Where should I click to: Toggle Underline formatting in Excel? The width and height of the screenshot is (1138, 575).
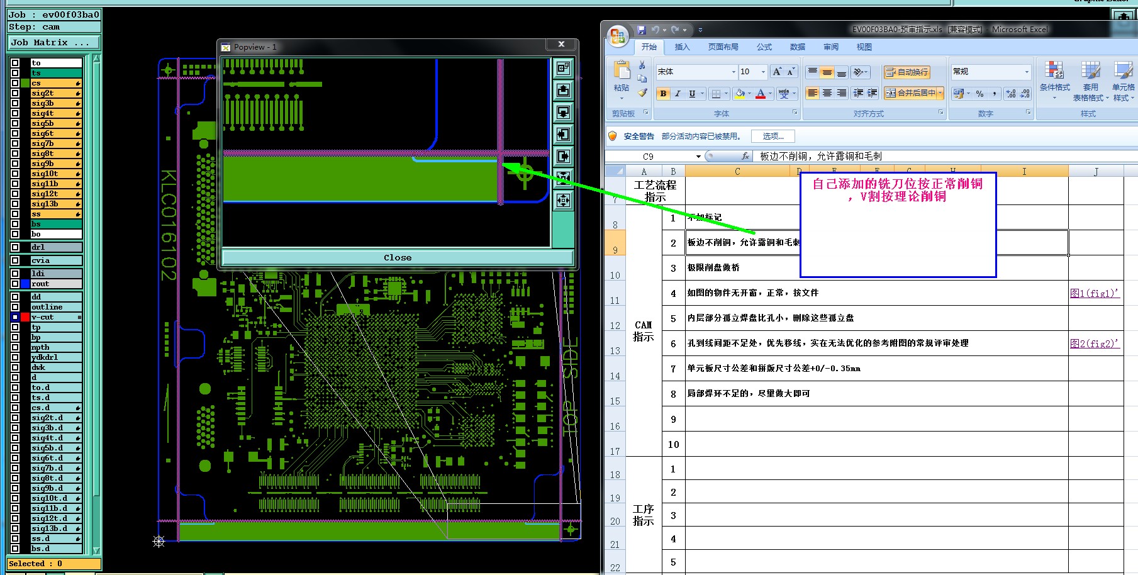pos(692,94)
